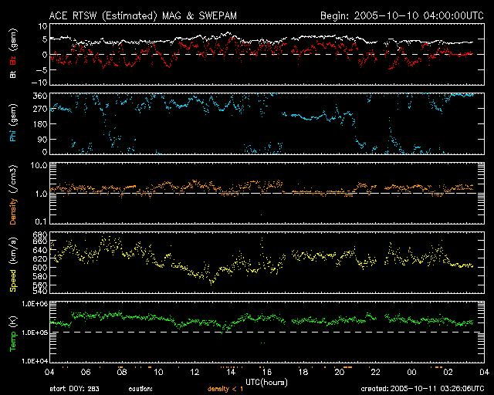Click the '270' tick on the Phi axis
The height and width of the screenshot is (395, 494).
(x=39, y=110)
